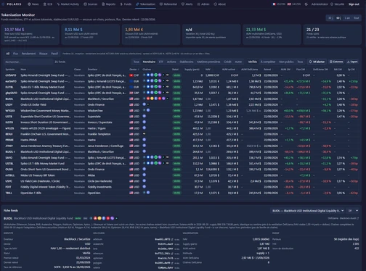Image resolution: width=366 pixels, height=271 pixels.
Task: Select the 30 j period
Action: [330, 18]
